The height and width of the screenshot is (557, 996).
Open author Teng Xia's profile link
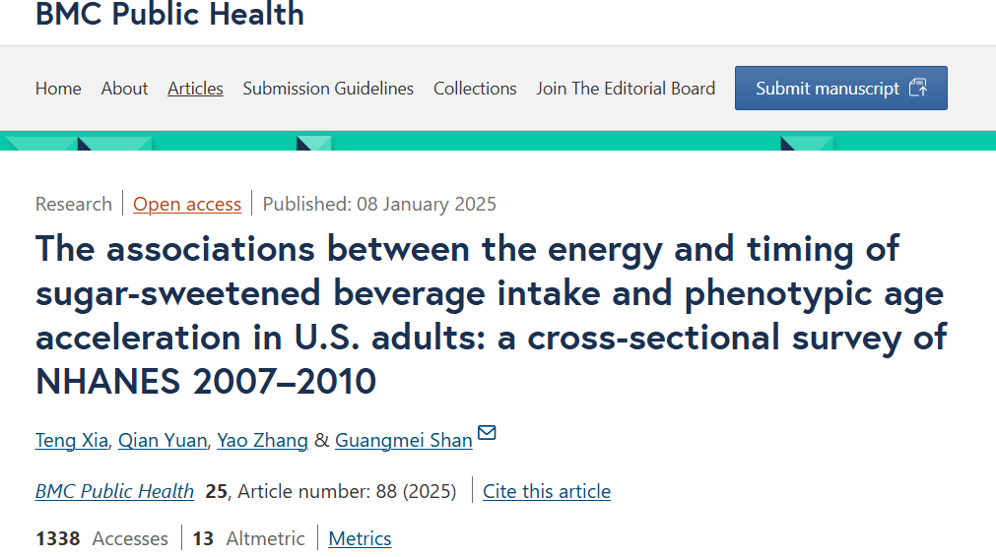click(x=72, y=440)
